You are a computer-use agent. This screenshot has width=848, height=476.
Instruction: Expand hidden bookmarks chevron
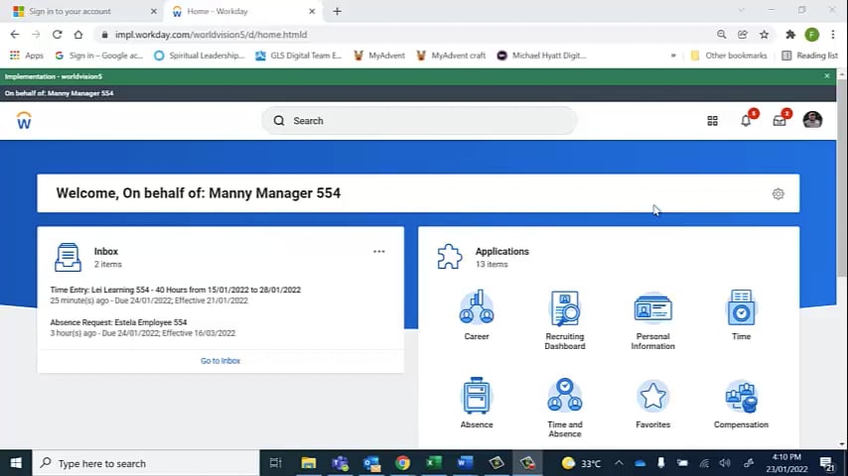673,56
